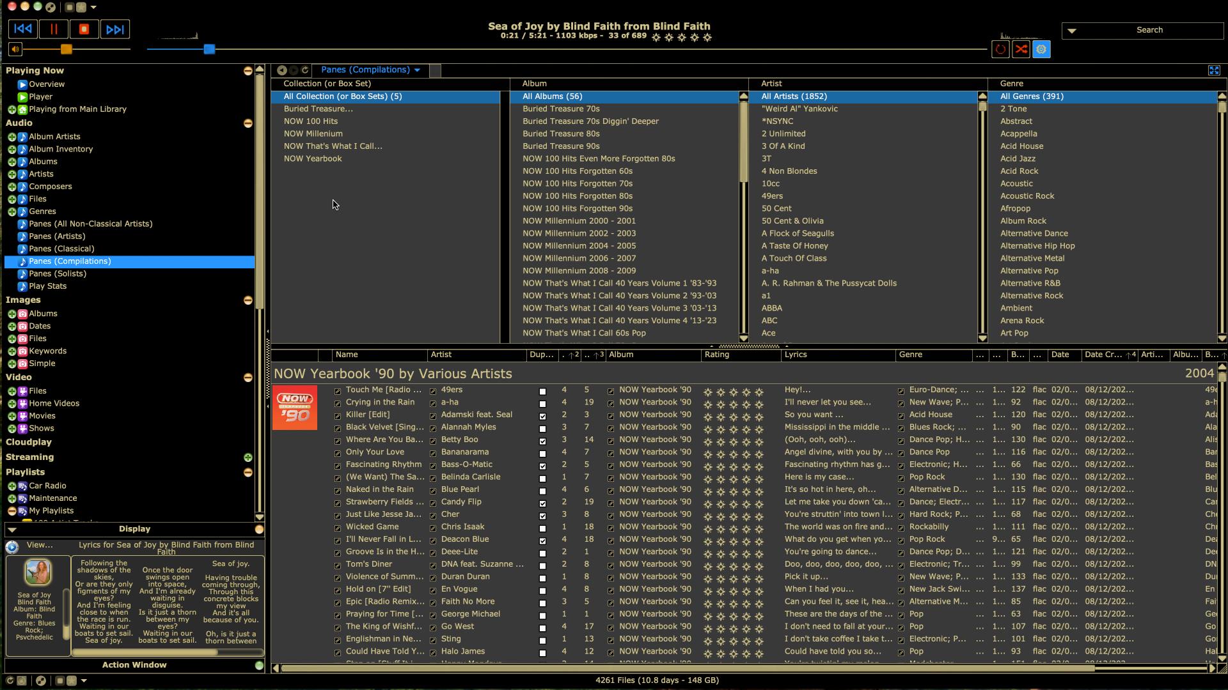Image resolution: width=1228 pixels, height=690 pixels.
Task: Toggle name checkbox beside Wicked Game
Action: coord(338,528)
